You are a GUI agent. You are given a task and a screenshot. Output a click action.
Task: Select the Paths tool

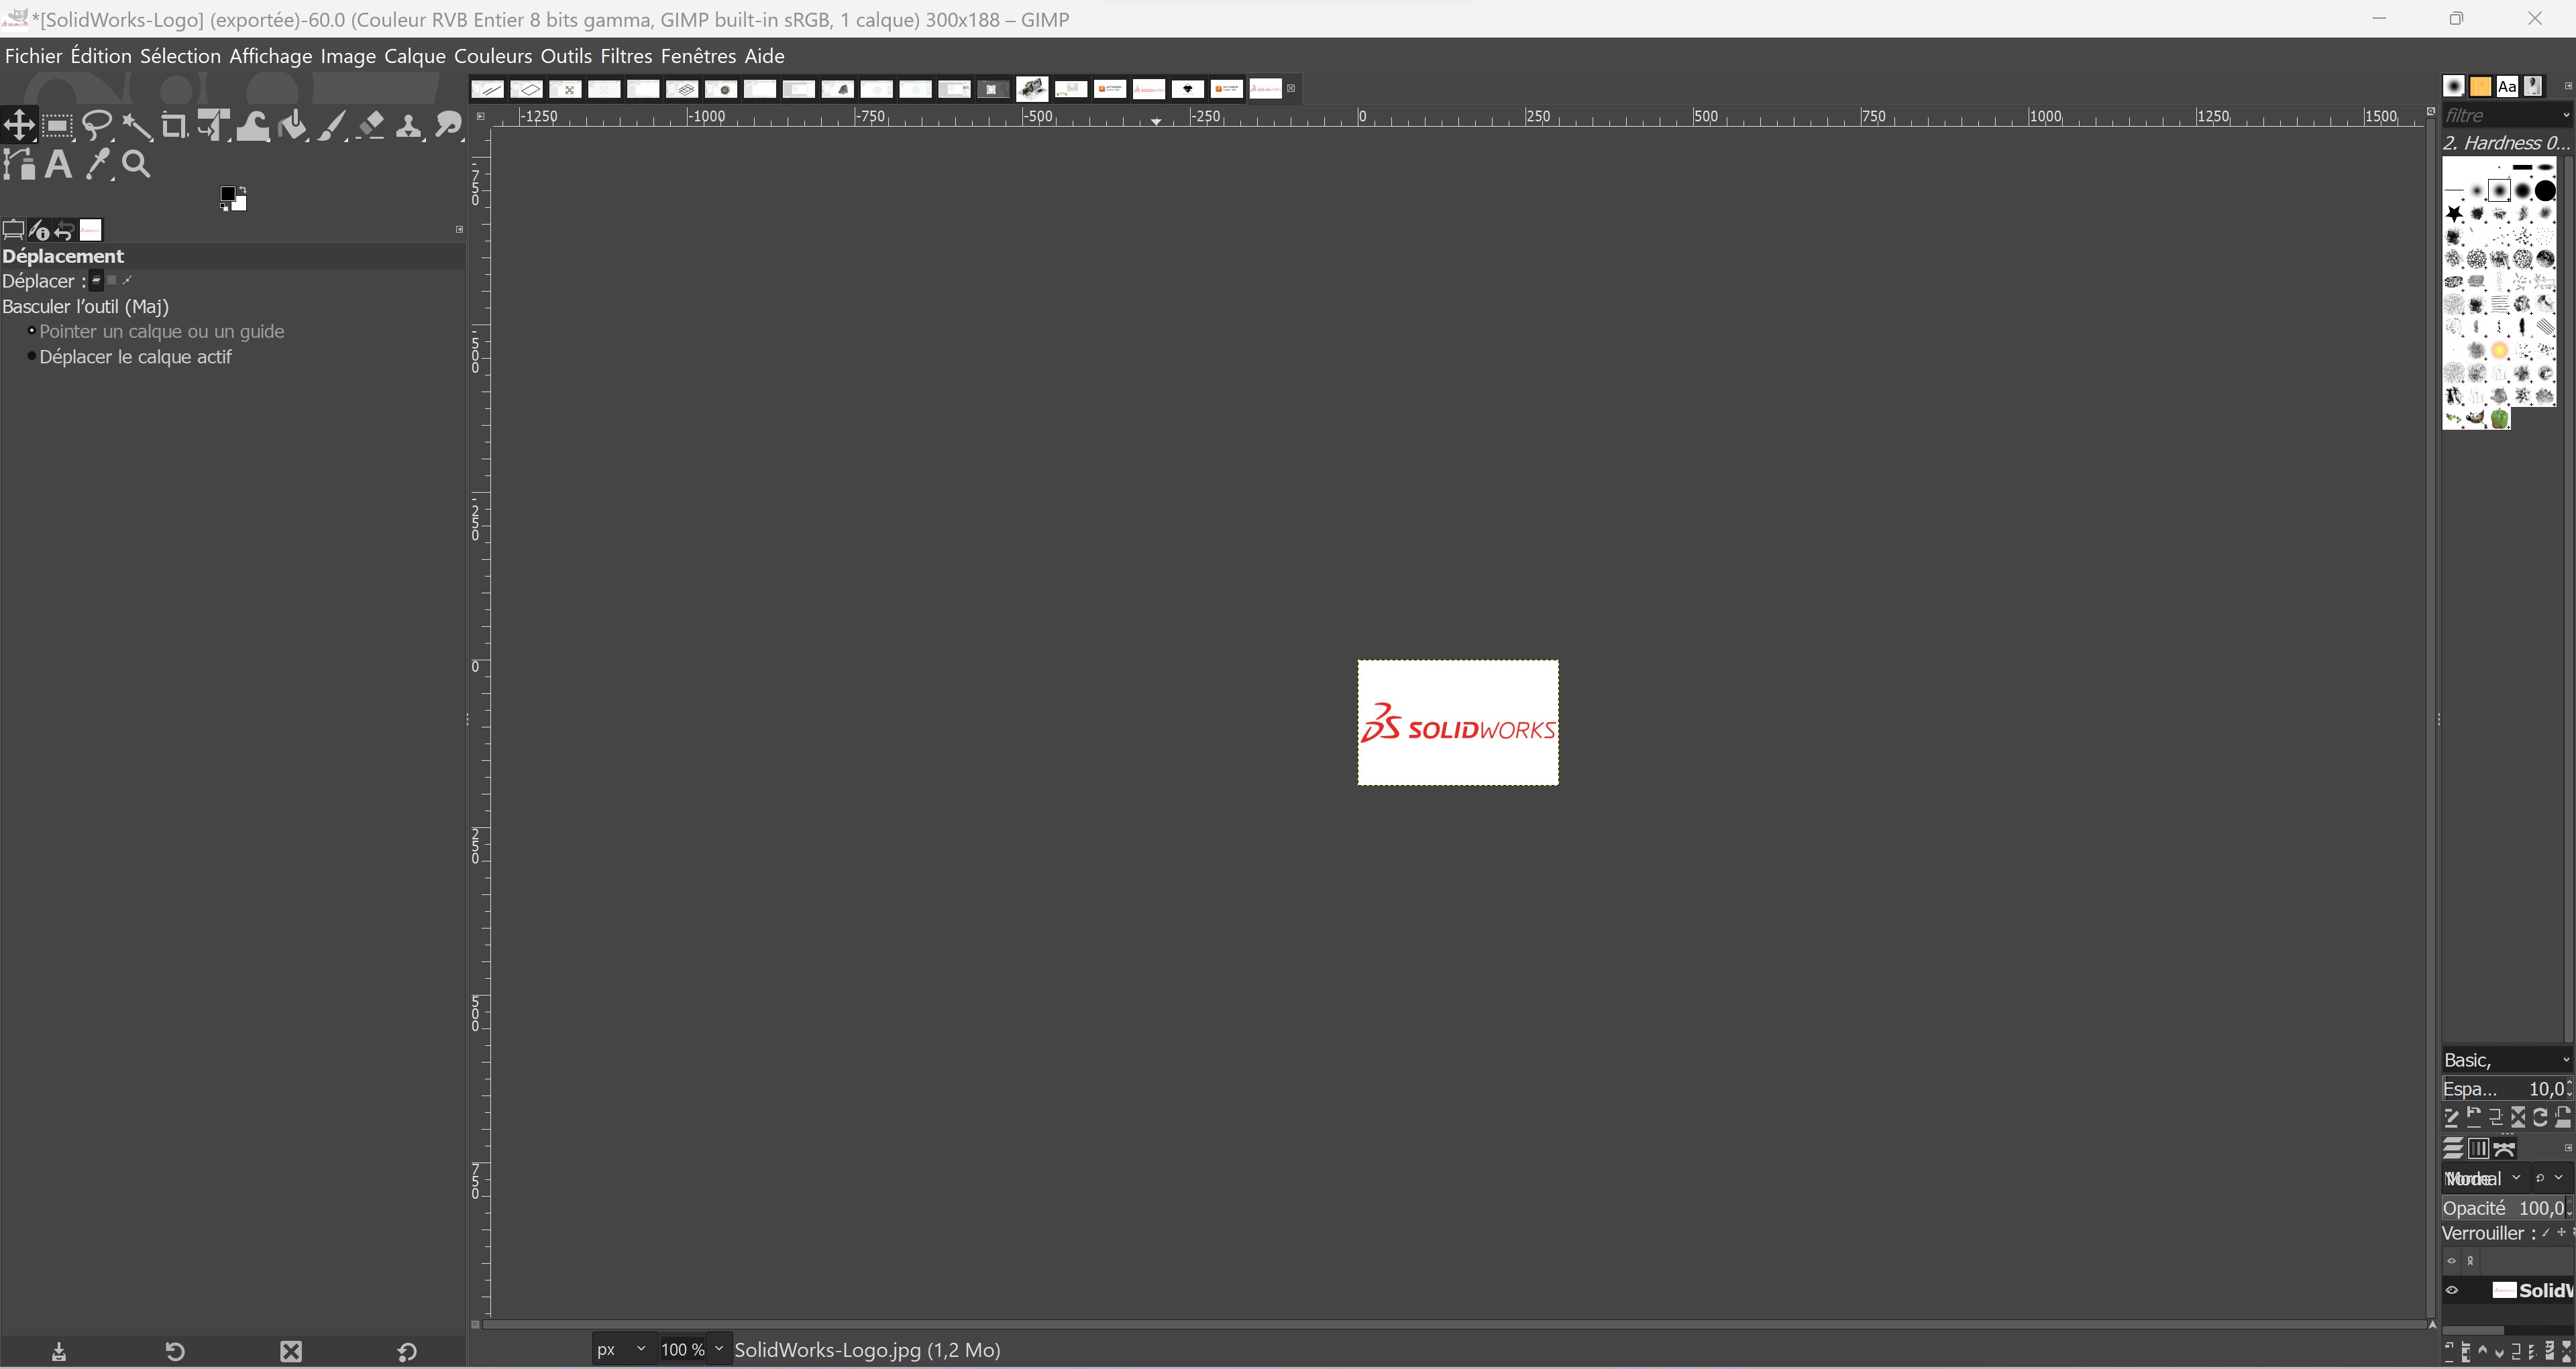19,165
